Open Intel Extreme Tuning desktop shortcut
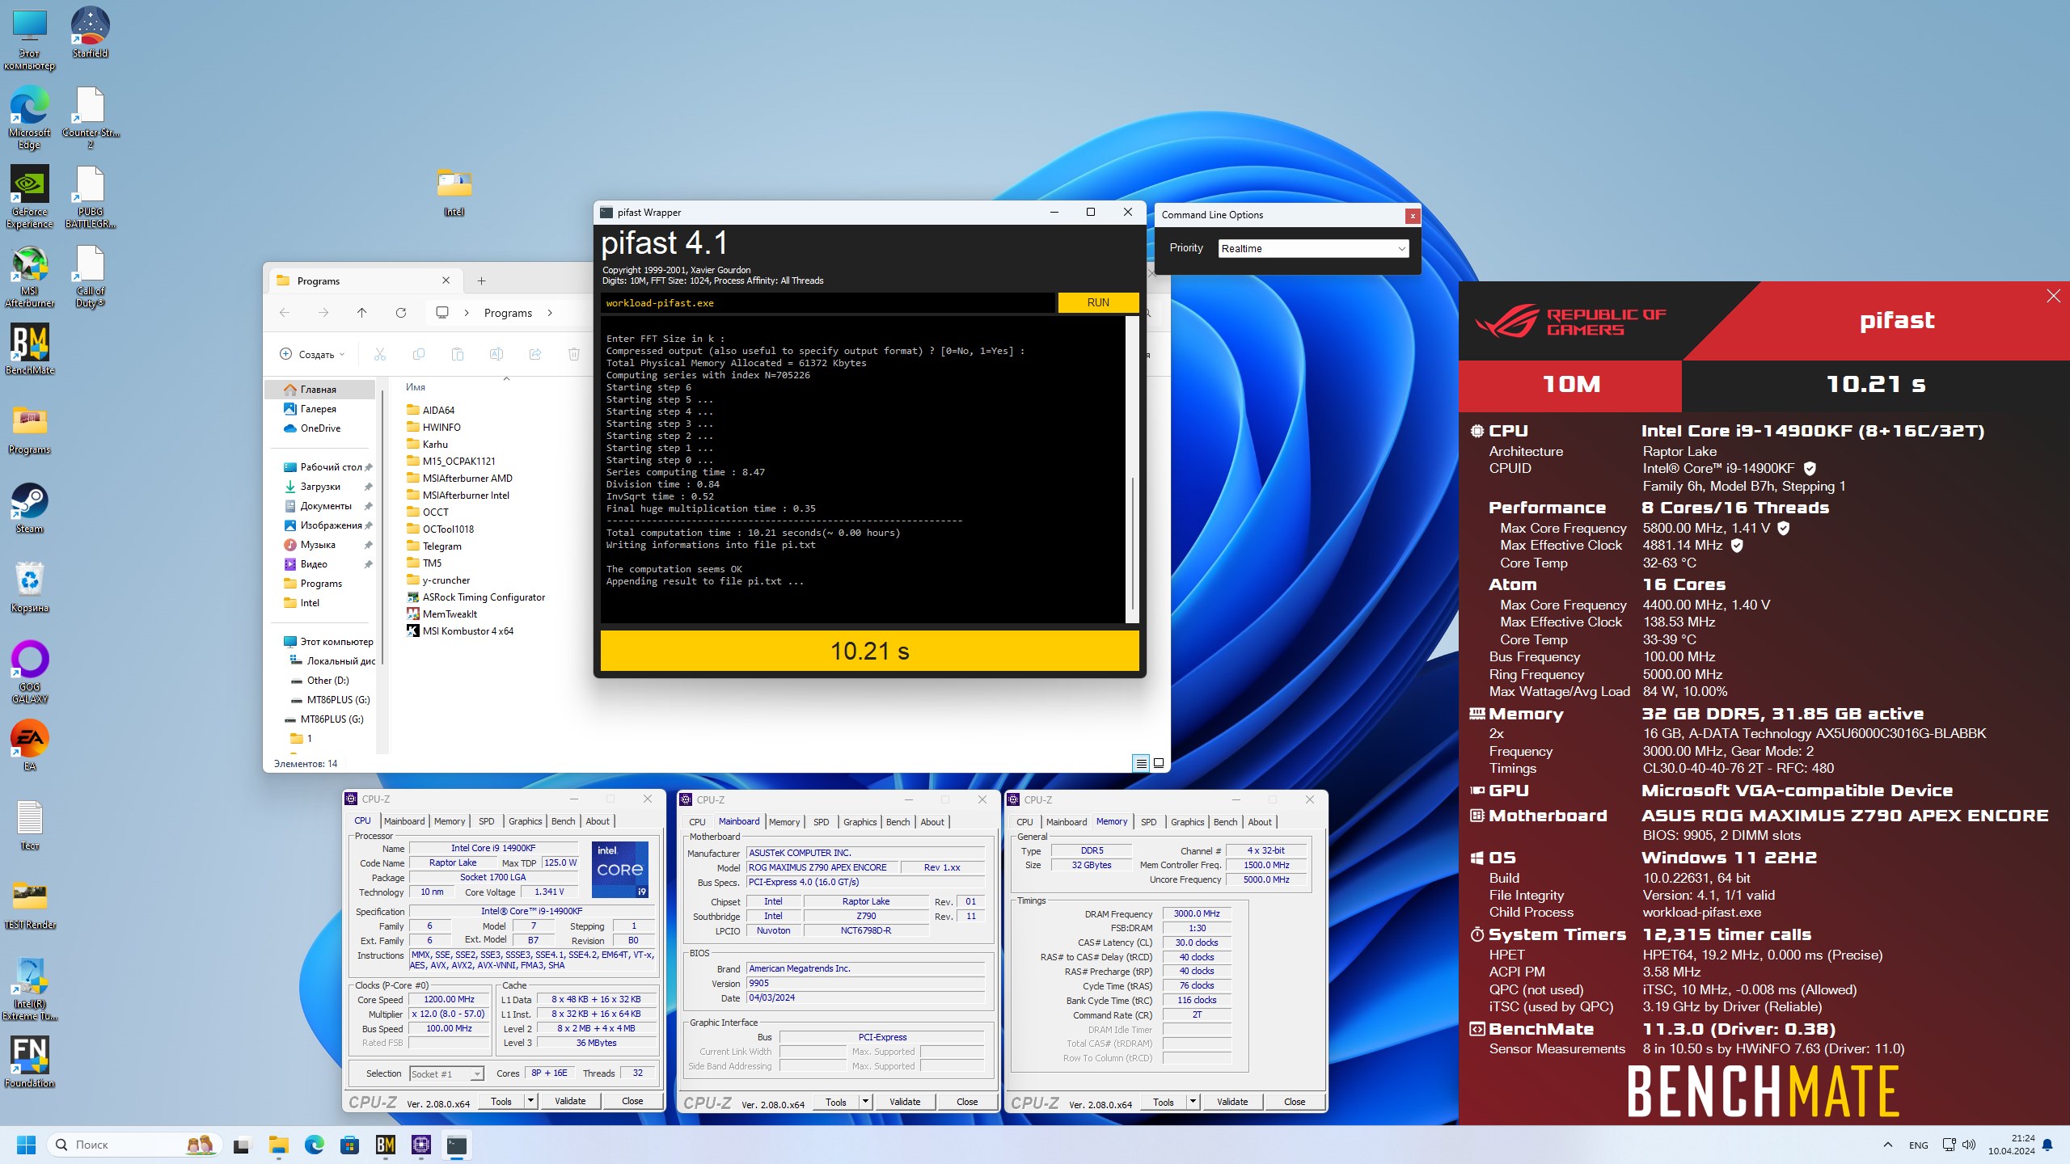The image size is (2070, 1164). point(29,989)
